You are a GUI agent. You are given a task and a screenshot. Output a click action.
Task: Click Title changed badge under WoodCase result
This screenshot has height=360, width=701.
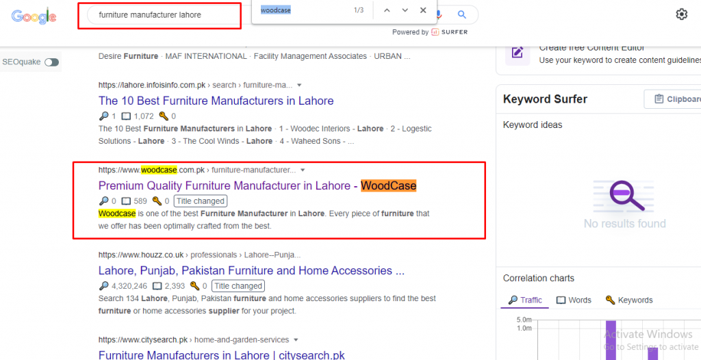[x=200, y=201]
